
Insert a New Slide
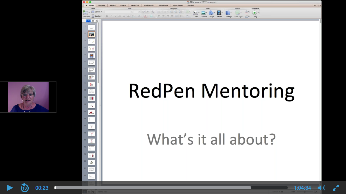point(86,14)
